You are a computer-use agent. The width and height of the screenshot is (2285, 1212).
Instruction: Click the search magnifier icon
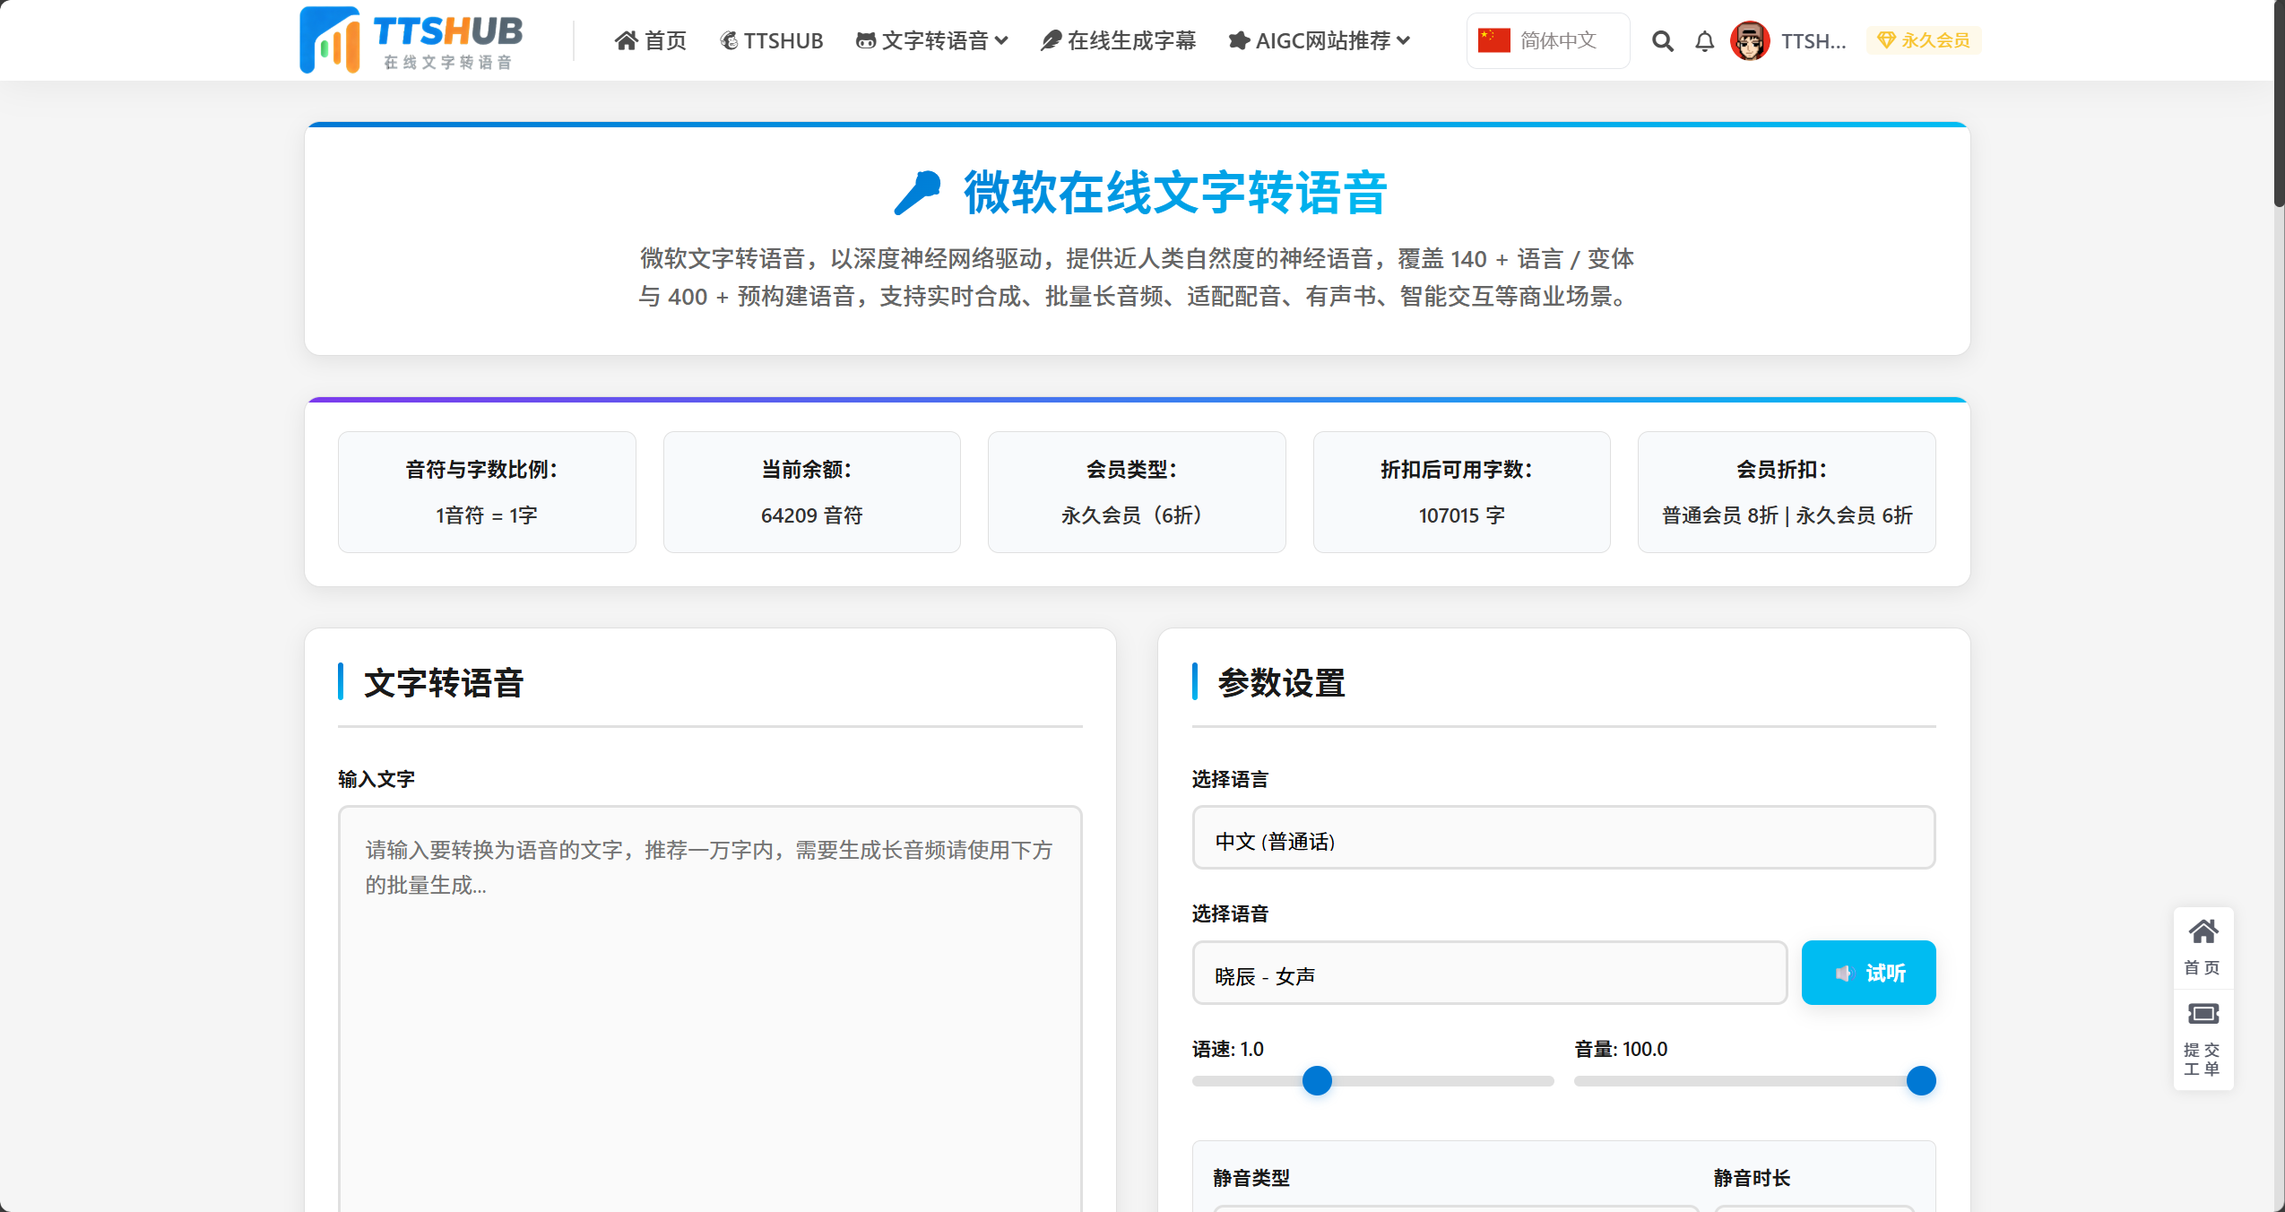click(x=1663, y=41)
